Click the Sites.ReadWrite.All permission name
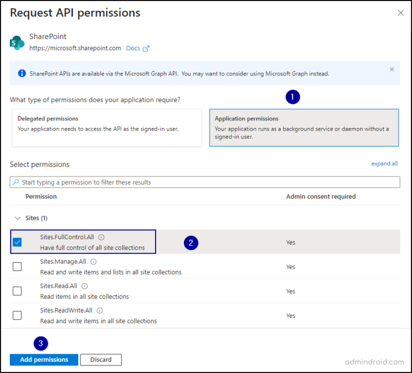Screen dimensions: 412x373 pyautogui.click(x=66, y=310)
